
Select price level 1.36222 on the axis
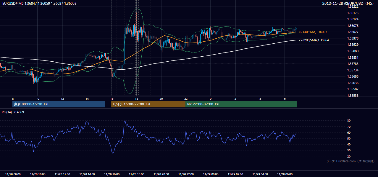353,6
